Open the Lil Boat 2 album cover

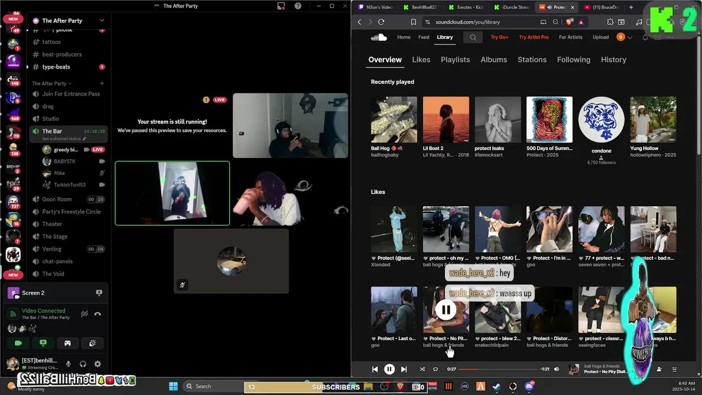[446, 120]
